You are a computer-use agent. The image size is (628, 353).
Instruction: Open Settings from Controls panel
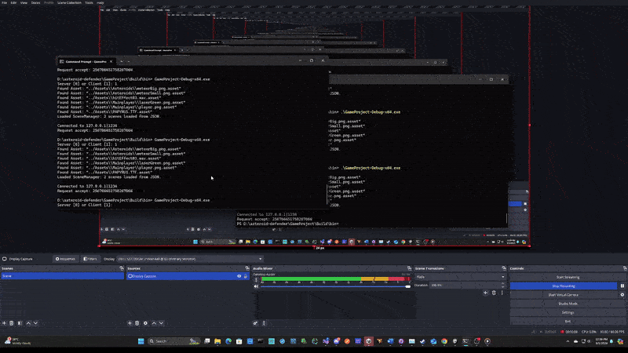pos(568,312)
